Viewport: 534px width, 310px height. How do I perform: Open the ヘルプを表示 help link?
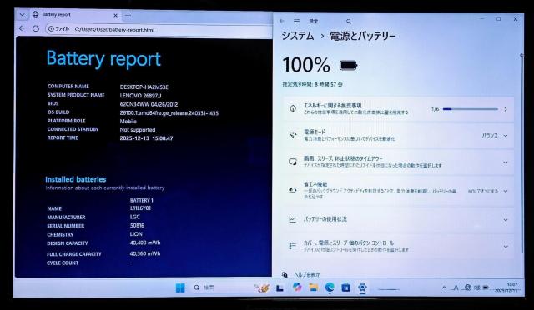[307, 274]
